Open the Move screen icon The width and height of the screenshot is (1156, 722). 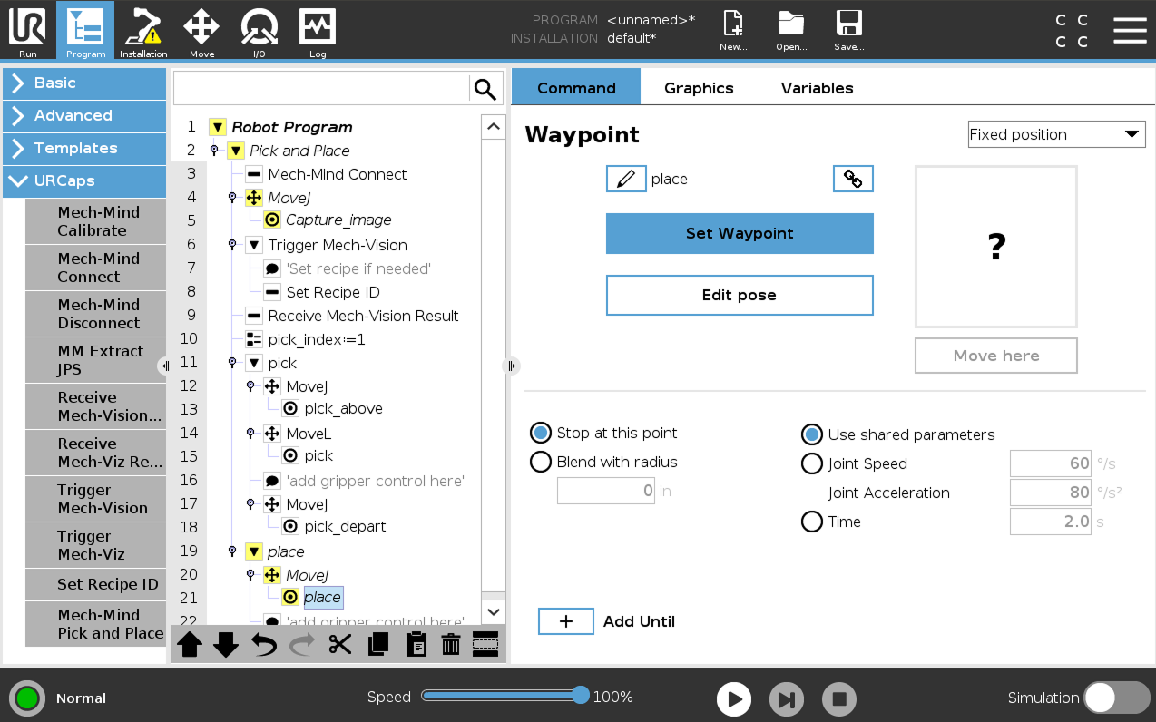201,32
